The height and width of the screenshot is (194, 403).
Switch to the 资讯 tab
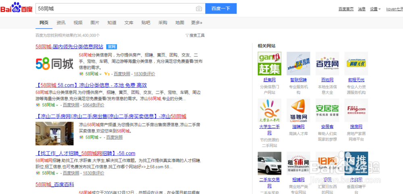pyautogui.click(x=61, y=23)
